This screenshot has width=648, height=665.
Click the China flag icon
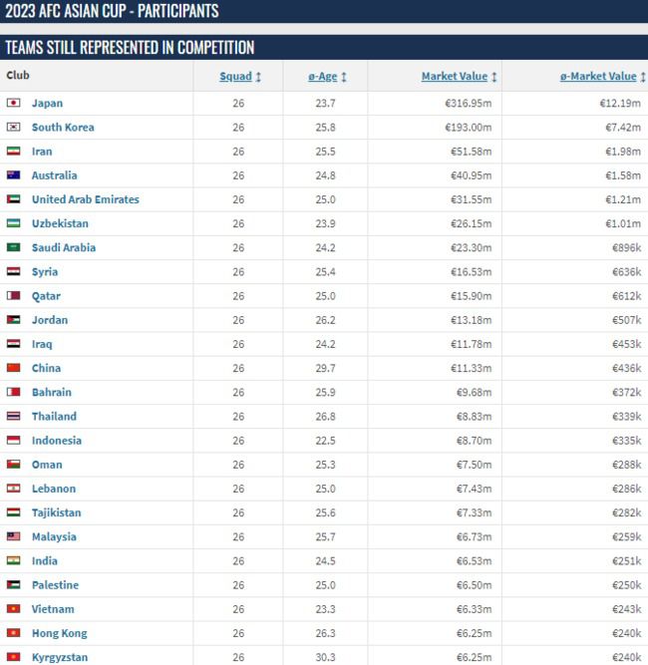point(14,368)
